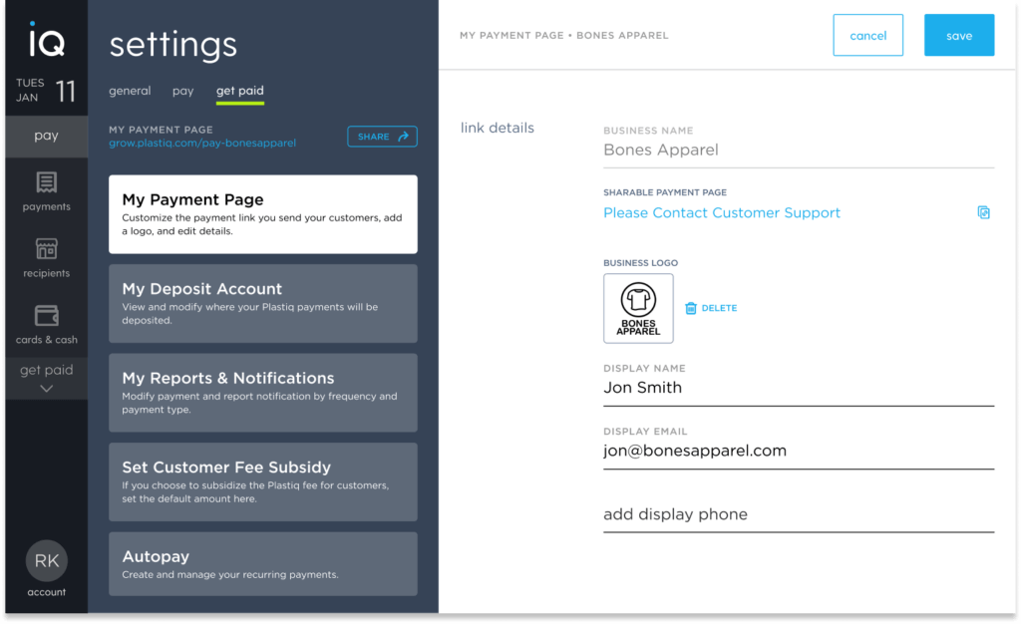Copy the sharable payment page link
The height and width of the screenshot is (624, 1021).
pos(983,212)
